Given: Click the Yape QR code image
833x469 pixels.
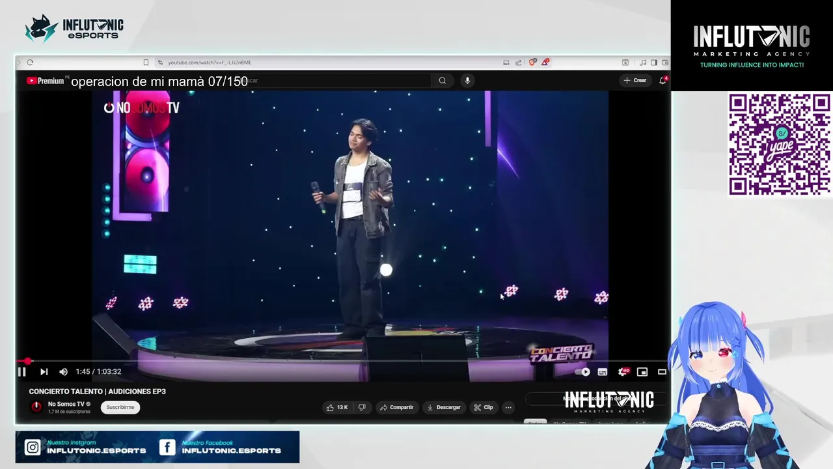Looking at the screenshot, I should click(779, 144).
